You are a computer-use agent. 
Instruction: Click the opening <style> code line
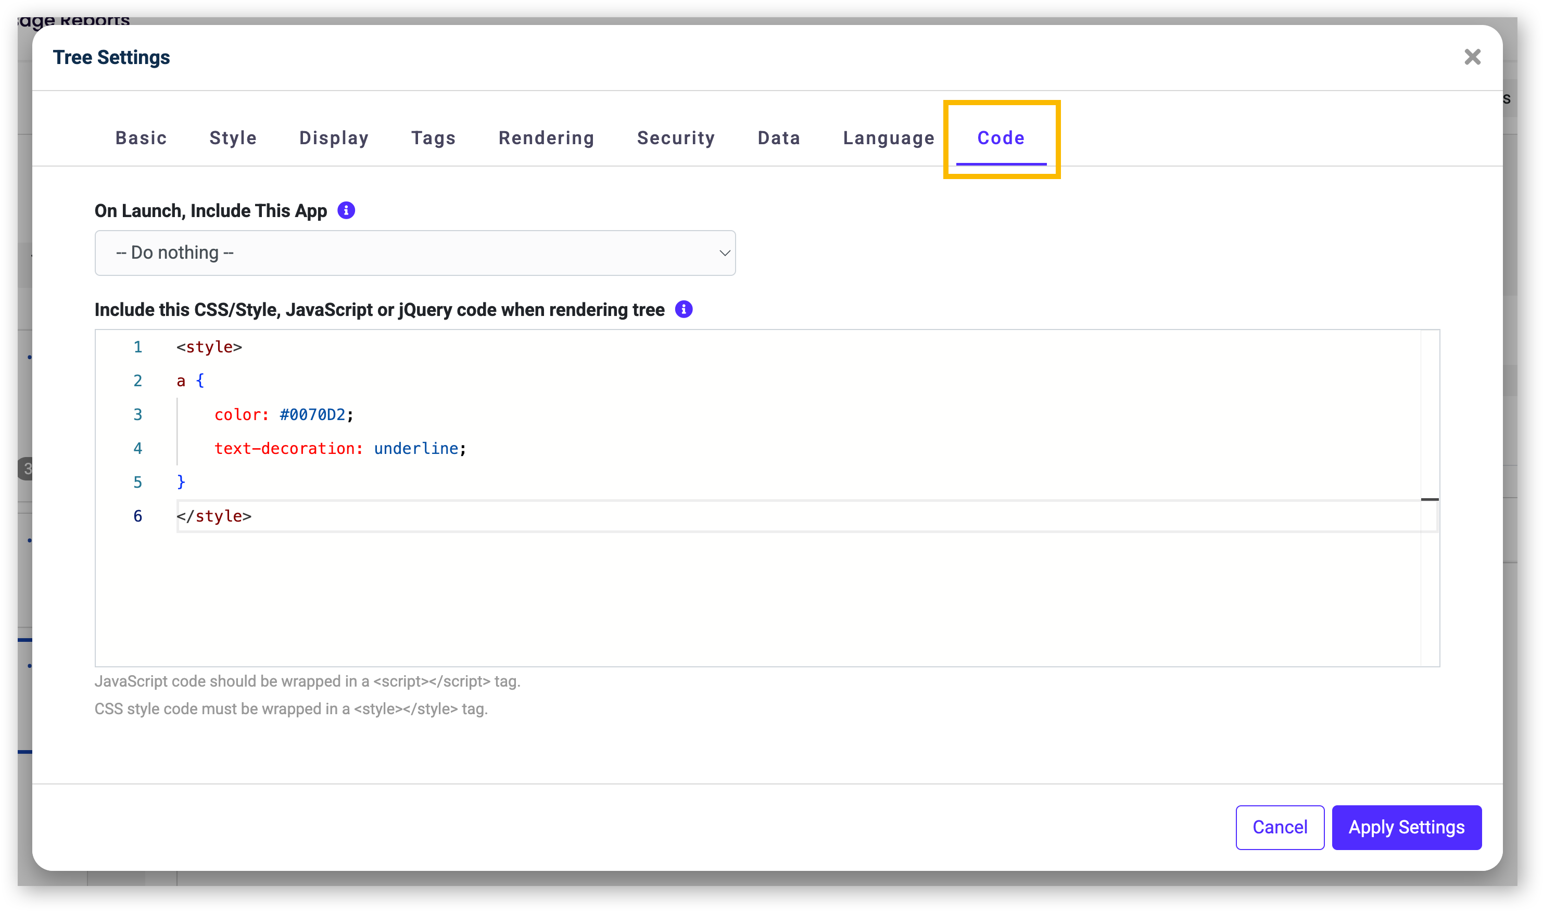(x=209, y=347)
